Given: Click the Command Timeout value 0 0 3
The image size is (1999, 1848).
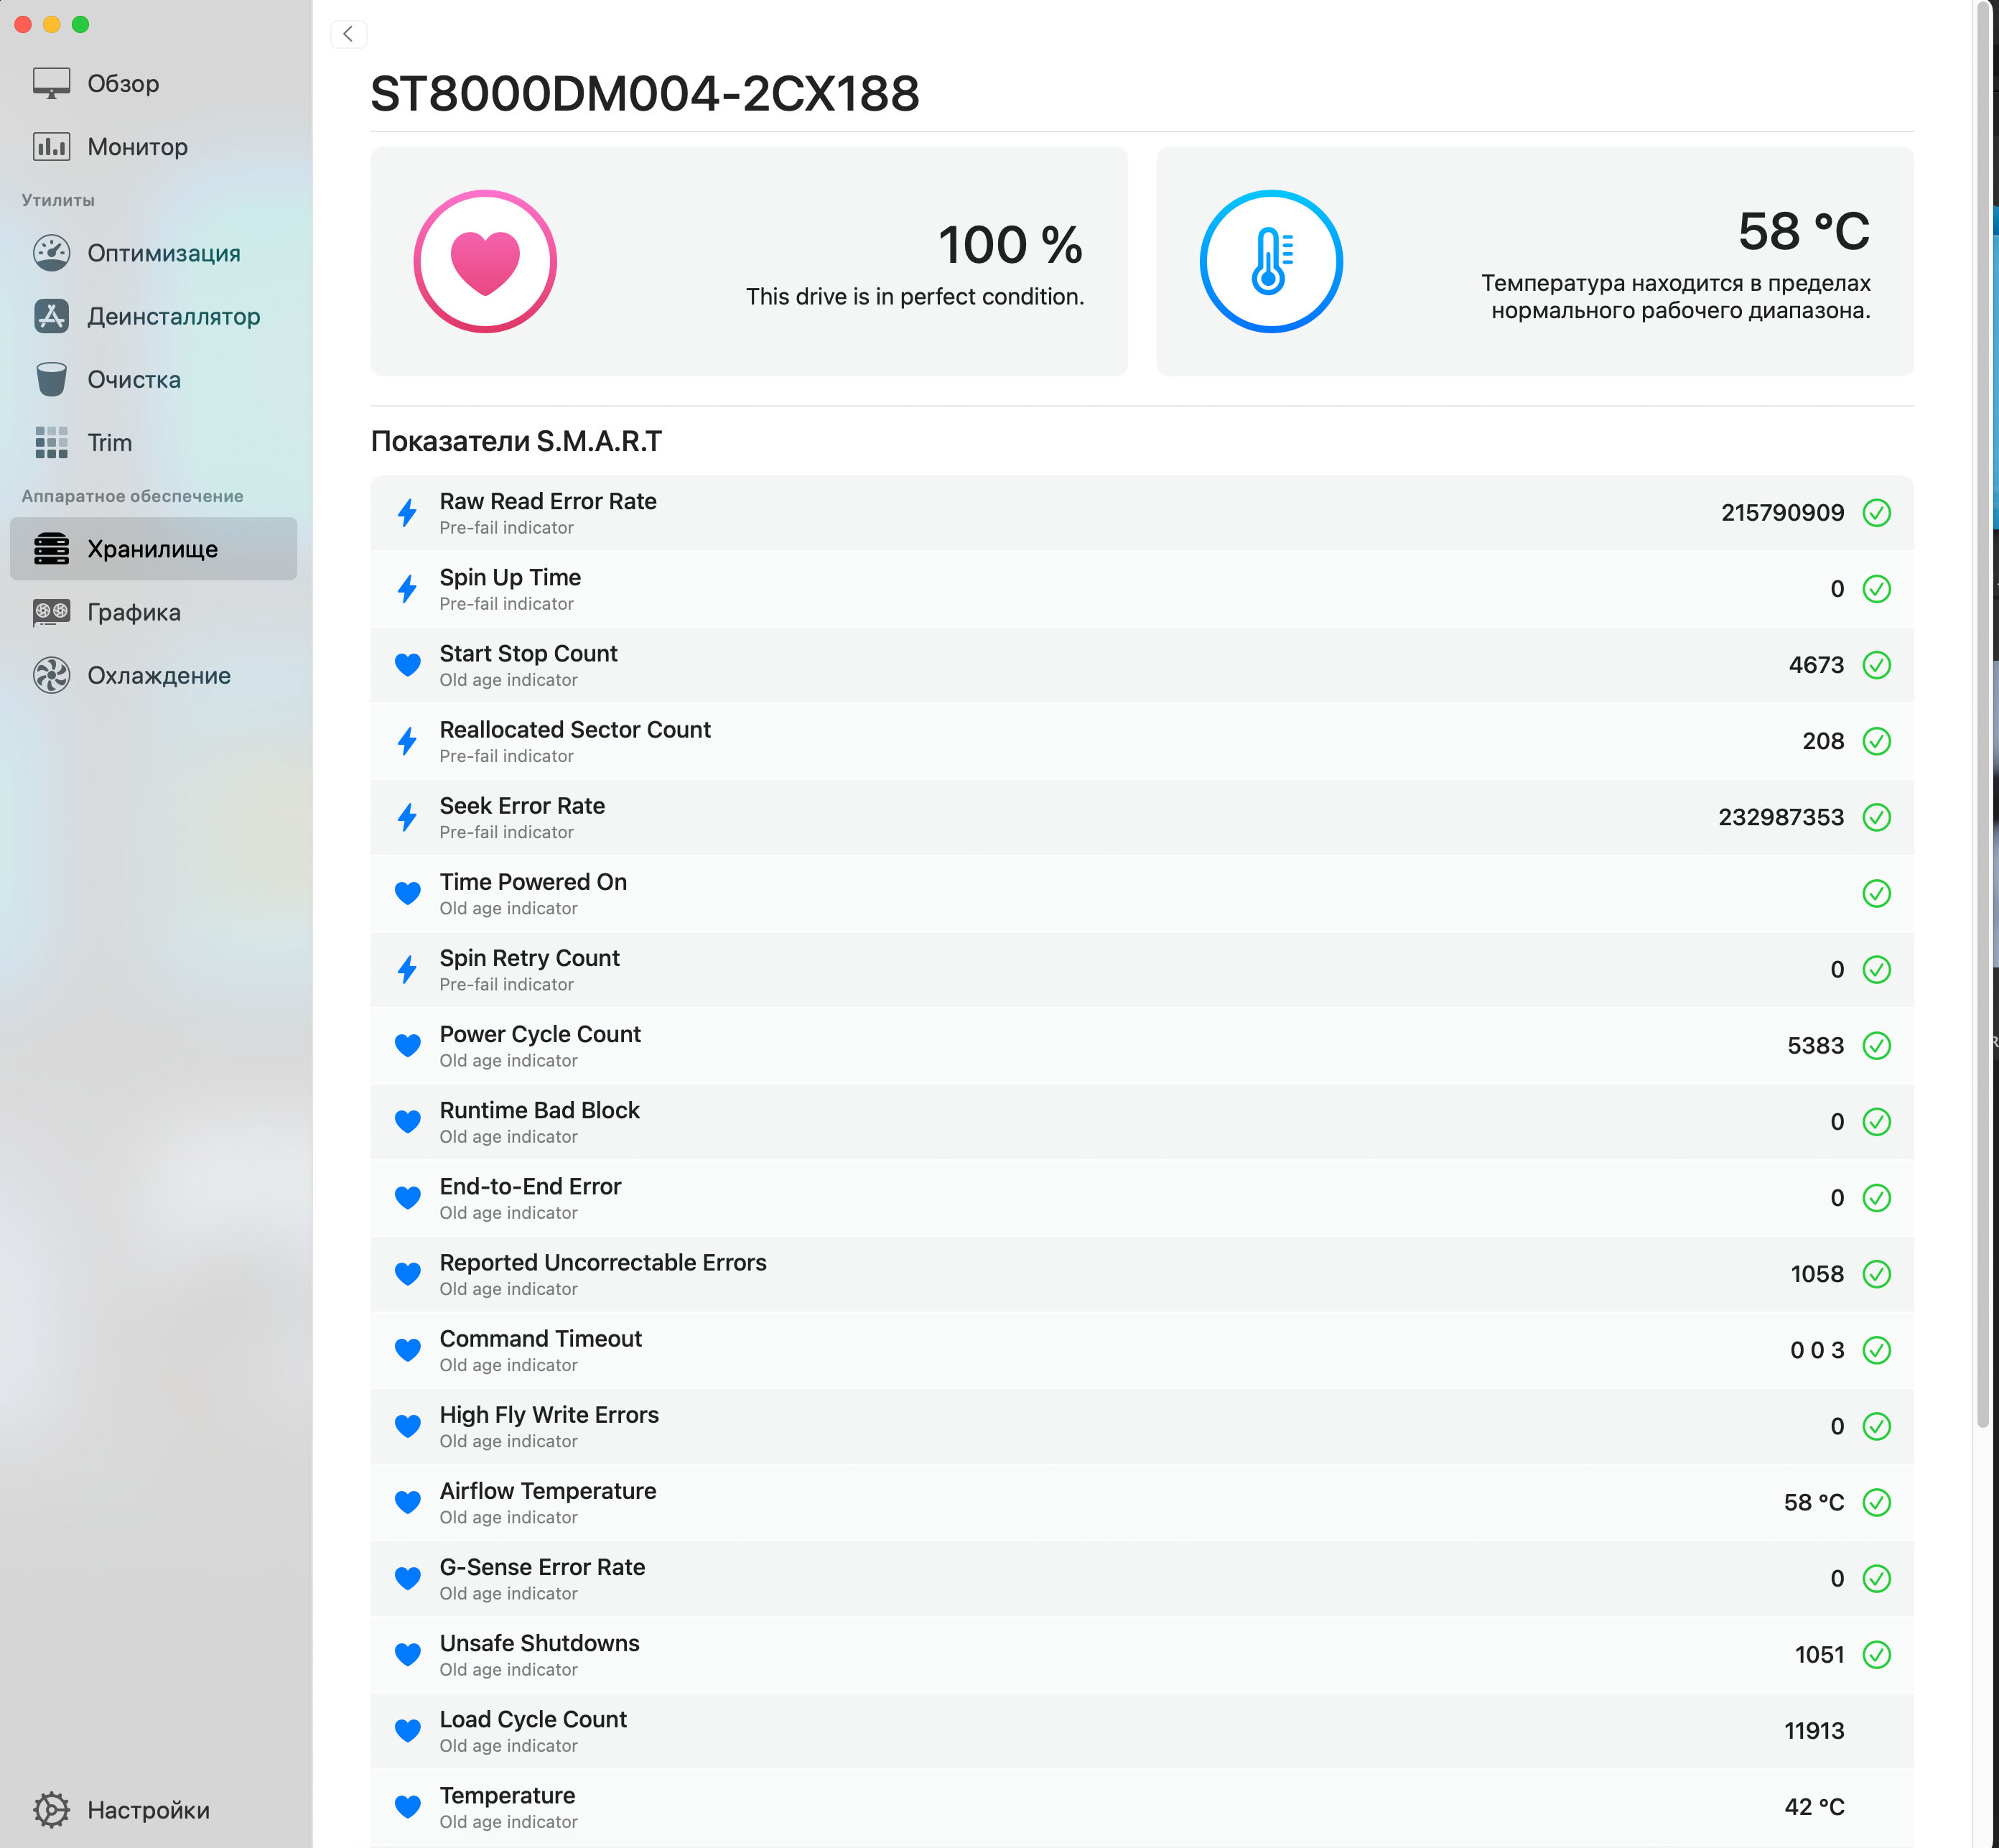Looking at the screenshot, I should tap(1817, 1349).
